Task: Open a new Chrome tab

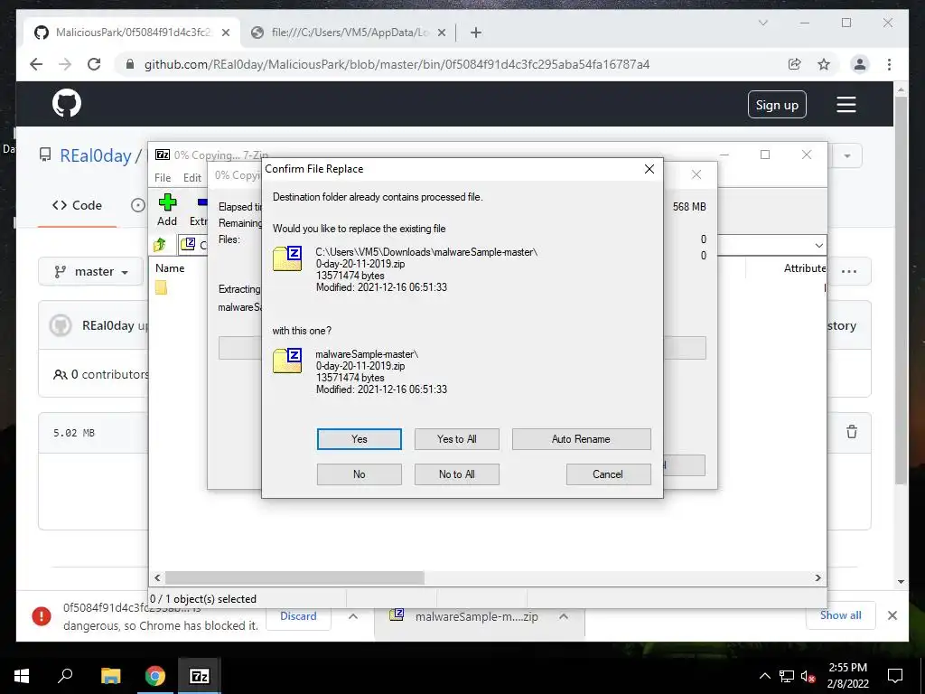Action: [x=476, y=33]
